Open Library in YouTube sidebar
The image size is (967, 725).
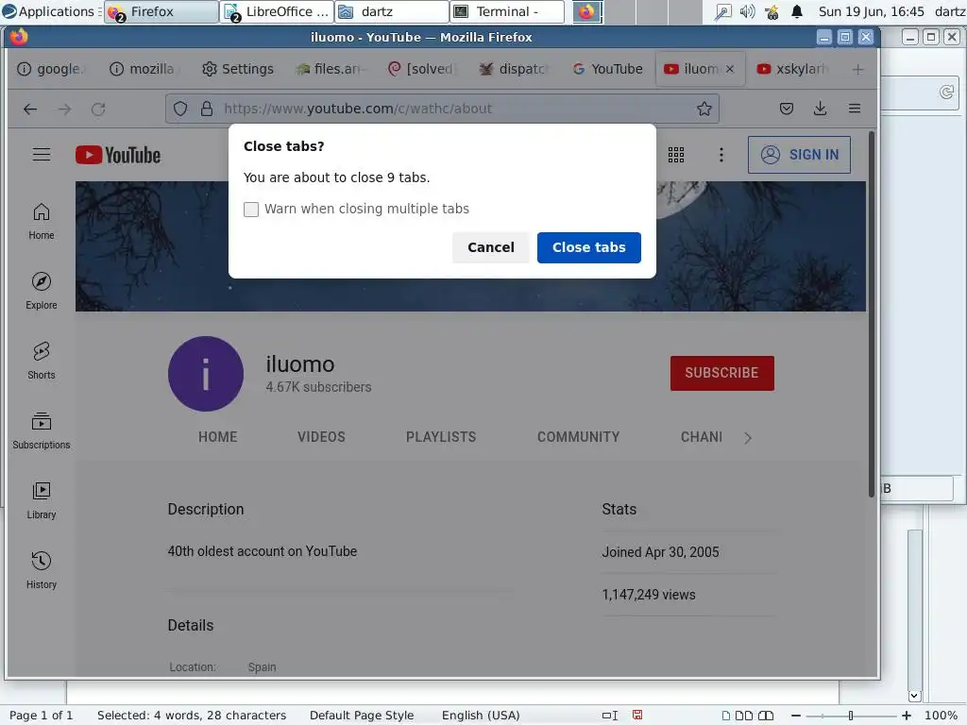click(x=42, y=500)
